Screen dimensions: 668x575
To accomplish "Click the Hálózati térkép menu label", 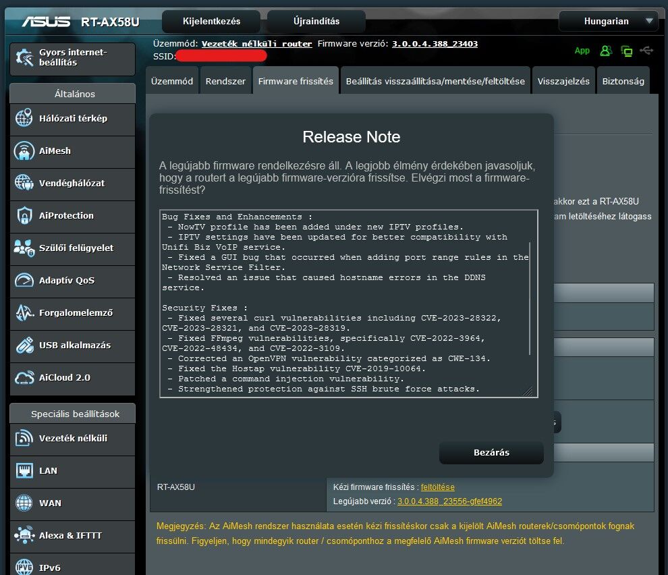I will point(73,118).
